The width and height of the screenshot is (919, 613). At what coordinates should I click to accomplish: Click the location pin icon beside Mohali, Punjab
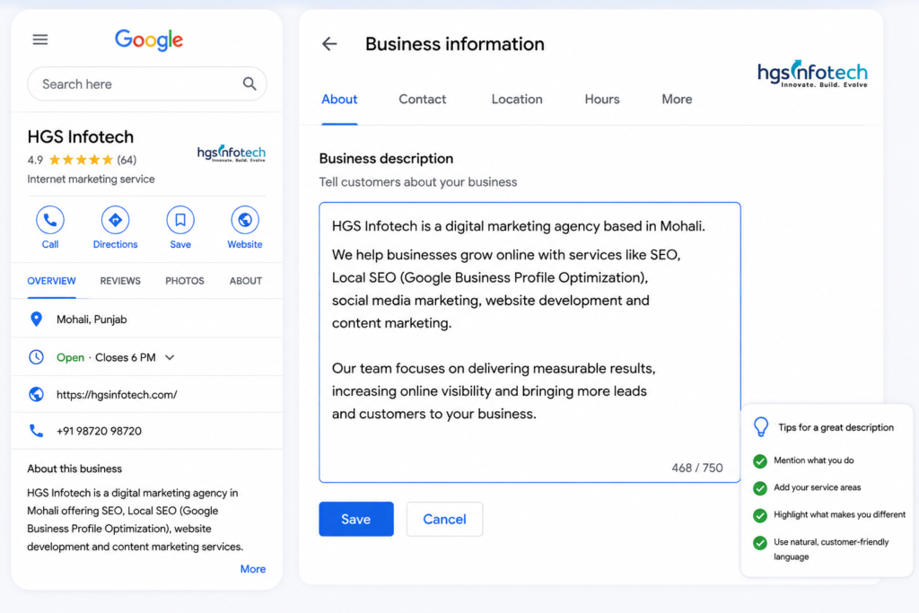click(36, 319)
